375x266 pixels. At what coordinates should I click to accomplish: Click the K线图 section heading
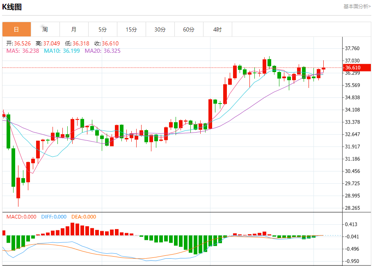[x=12, y=7]
